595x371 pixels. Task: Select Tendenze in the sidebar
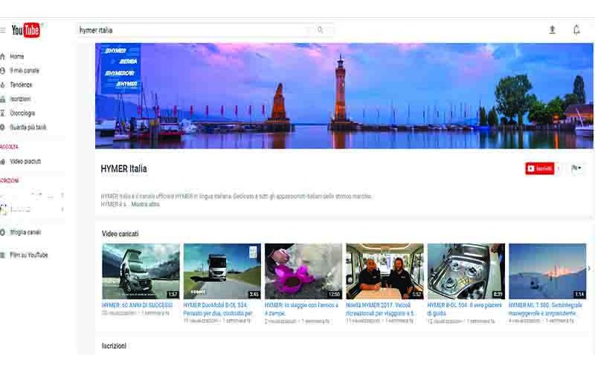point(20,85)
